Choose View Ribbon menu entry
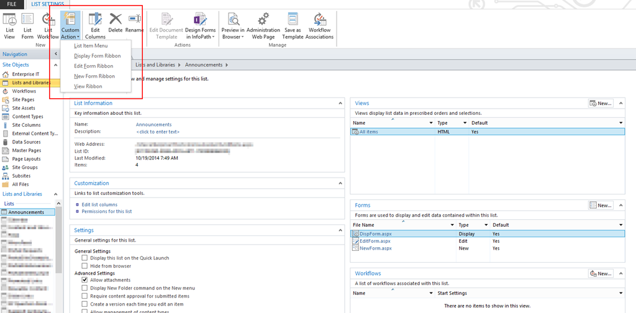Screen dimensions: 636x313 (88, 86)
